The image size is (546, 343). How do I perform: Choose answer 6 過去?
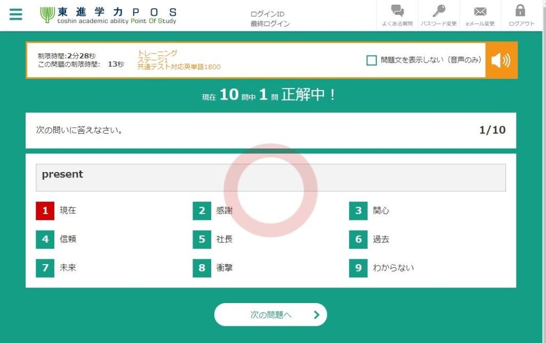[359, 239]
